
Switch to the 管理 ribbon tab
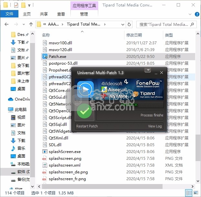pos(84,14)
